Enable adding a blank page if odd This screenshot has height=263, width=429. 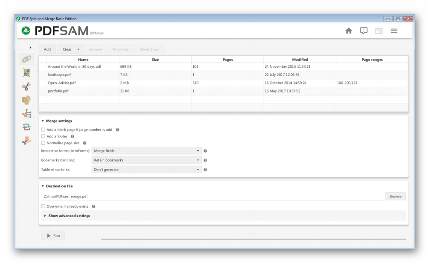[x=43, y=129]
